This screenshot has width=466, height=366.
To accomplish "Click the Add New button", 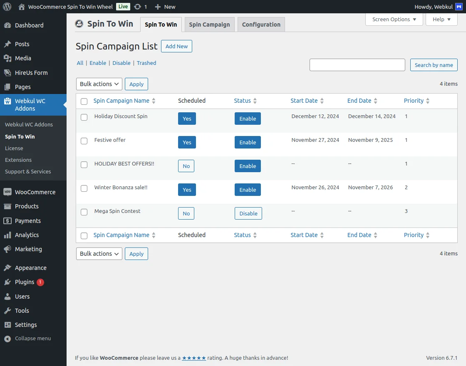I will pos(176,47).
